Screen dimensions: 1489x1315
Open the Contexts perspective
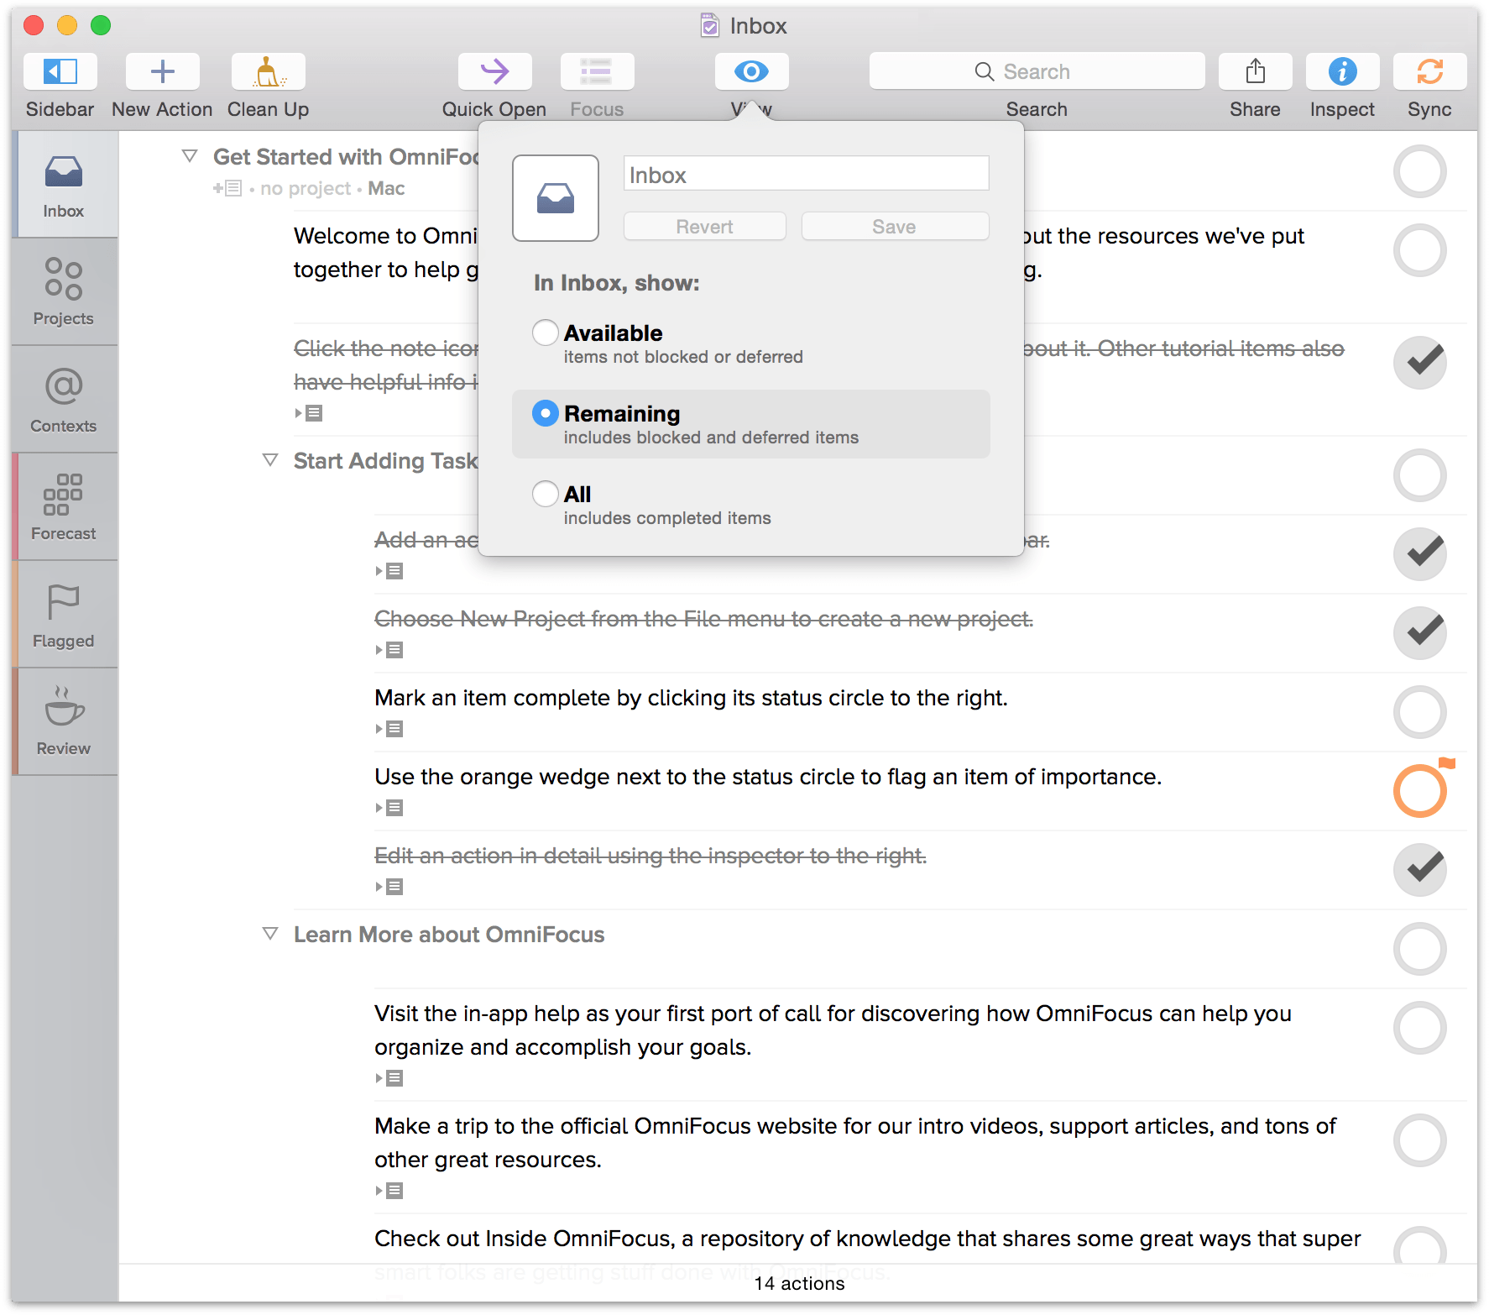(x=64, y=395)
